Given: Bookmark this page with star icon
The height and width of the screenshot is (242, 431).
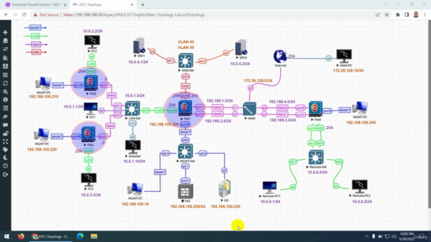Looking at the screenshot, I should tap(387, 15).
